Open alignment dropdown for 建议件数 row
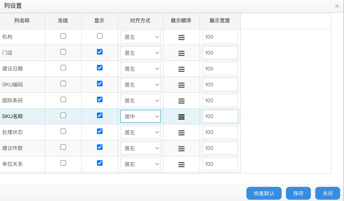The height and width of the screenshot is (201, 344). click(140, 148)
